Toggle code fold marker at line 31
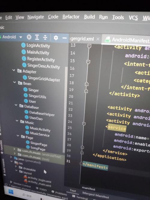 [81, 163]
